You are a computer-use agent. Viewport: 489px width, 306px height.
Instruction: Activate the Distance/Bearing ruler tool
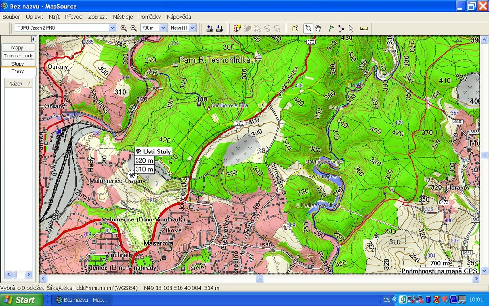tap(363, 28)
